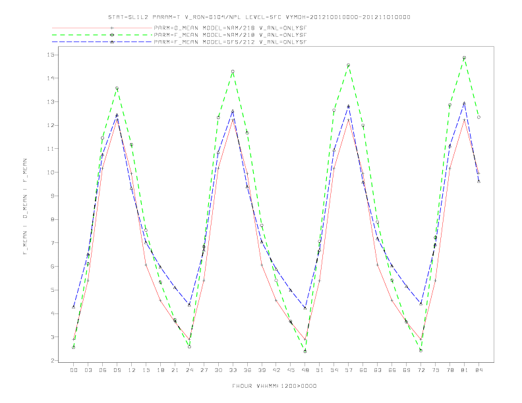This screenshot has height=403, width=522.
Task: Click x-axis forecast hour label 33
Action: point(233,370)
